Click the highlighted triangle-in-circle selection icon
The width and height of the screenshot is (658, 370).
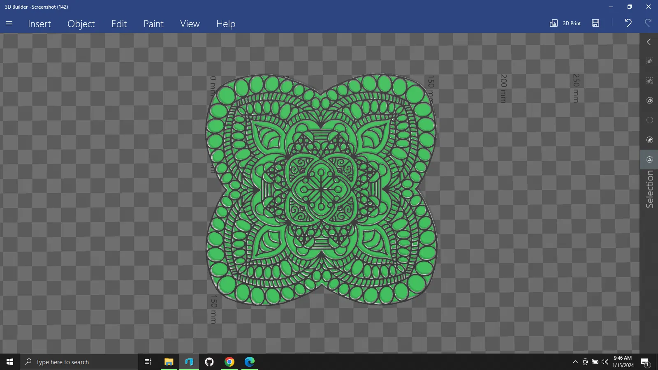(650, 160)
